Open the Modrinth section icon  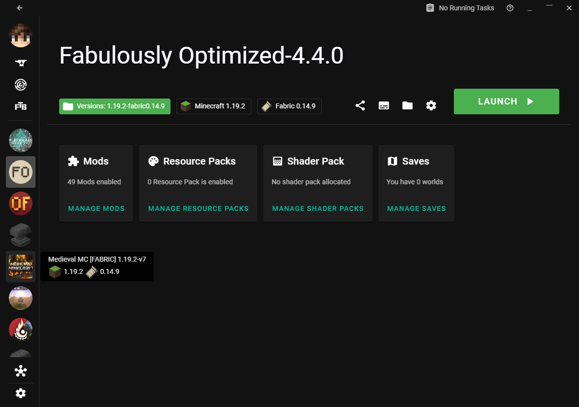click(x=21, y=85)
